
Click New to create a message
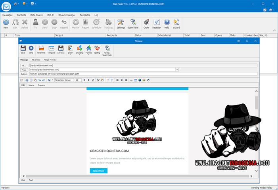click(6, 23)
